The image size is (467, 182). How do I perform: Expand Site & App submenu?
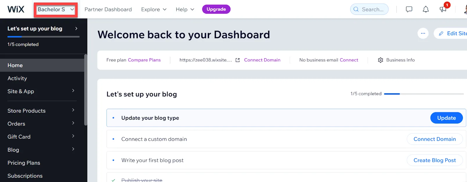point(42,91)
